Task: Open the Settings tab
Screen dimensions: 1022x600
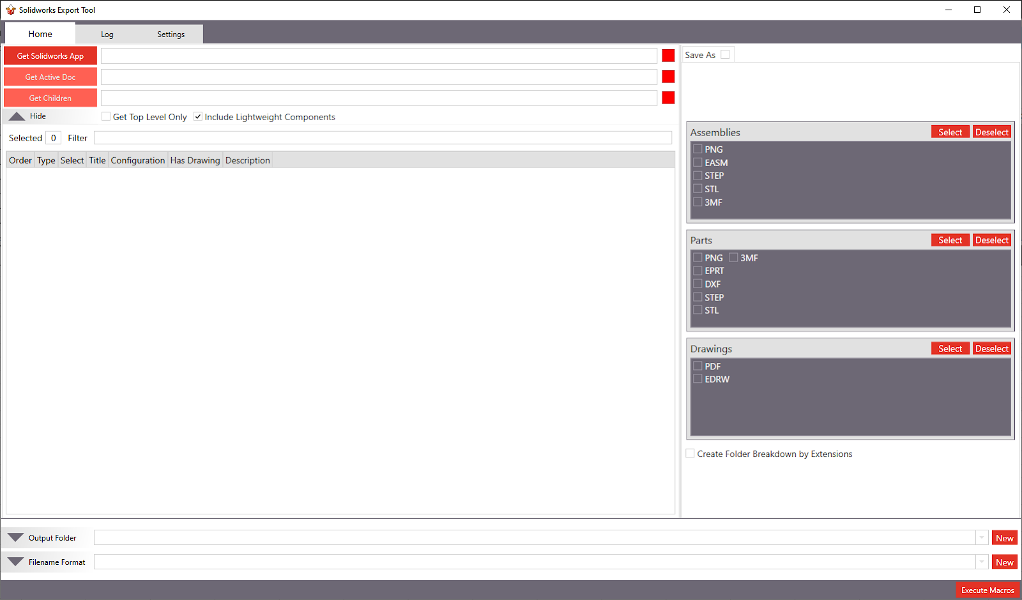Action: point(171,35)
